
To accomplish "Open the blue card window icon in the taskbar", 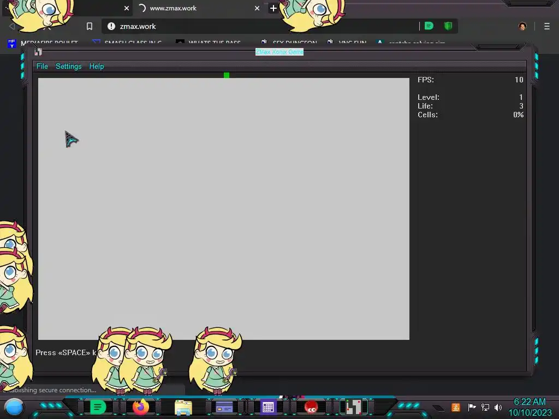I will pos(224,407).
